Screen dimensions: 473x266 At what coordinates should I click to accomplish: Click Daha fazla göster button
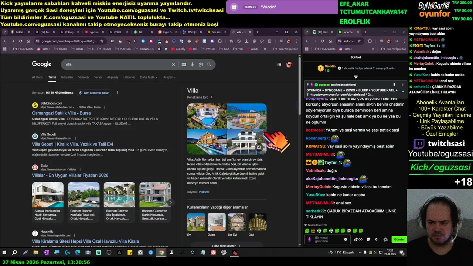pyautogui.click(x=227, y=246)
